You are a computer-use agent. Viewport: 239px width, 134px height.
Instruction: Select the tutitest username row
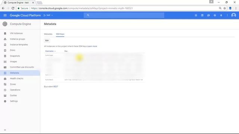94,80
